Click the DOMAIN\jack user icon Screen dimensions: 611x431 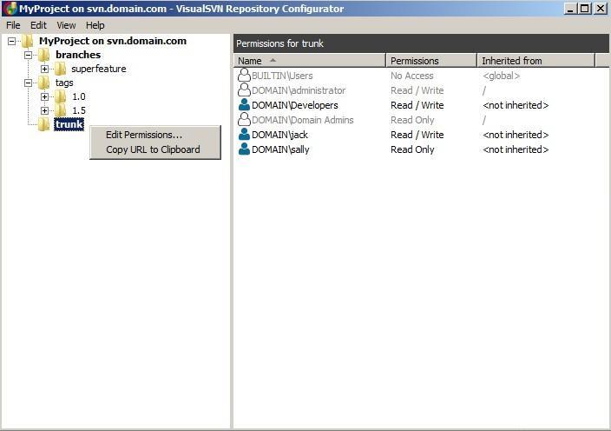pyautogui.click(x=244, y=135)
